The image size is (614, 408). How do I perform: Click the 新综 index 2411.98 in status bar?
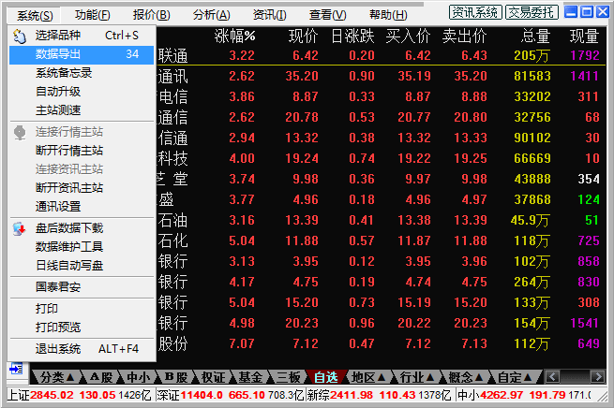(x=352, y=395)
